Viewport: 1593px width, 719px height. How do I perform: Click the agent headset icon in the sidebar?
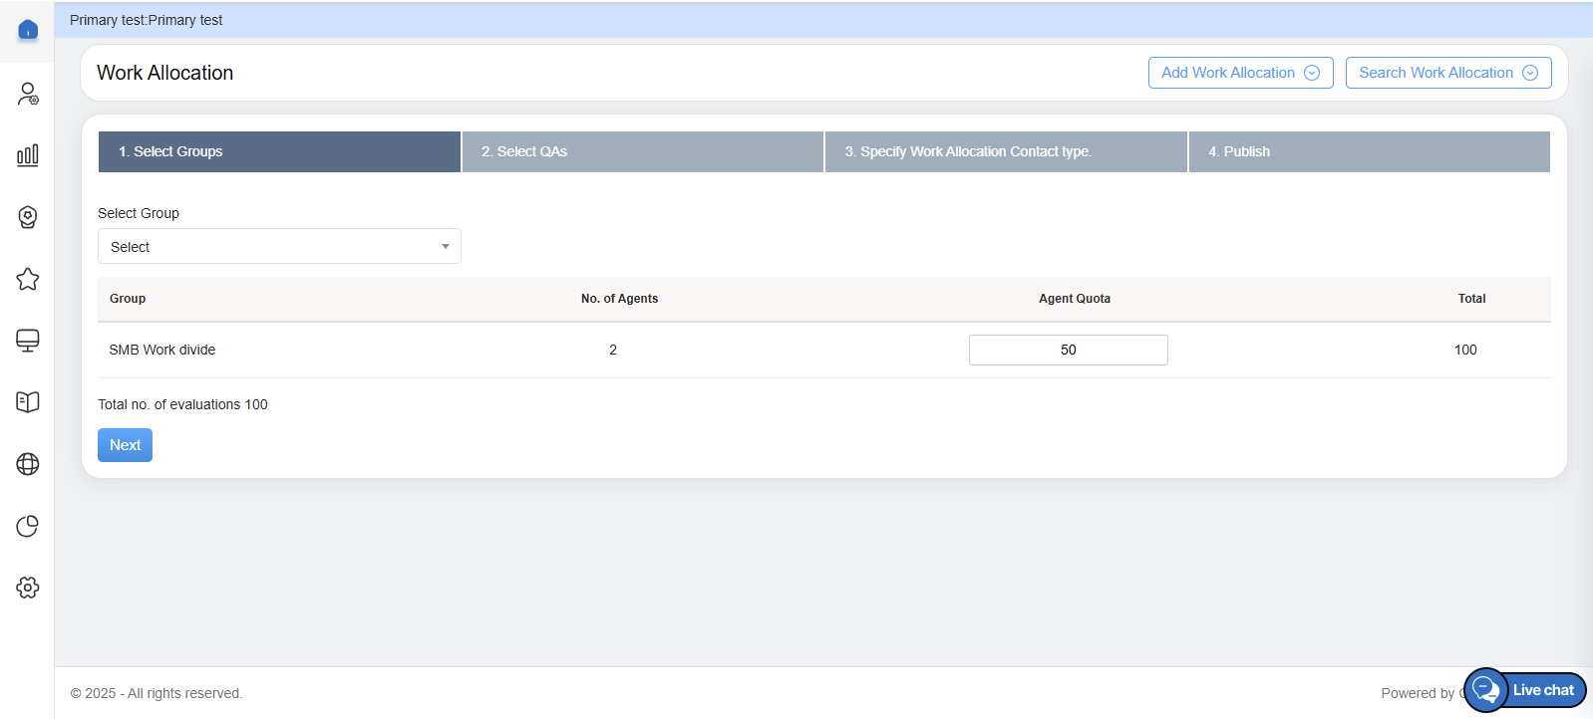[28, 217]
